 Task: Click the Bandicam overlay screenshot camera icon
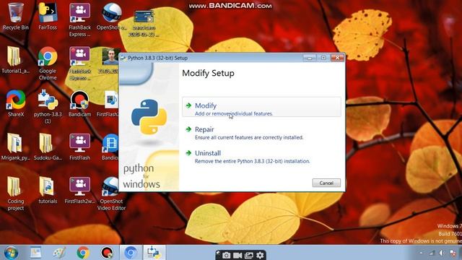[x=226, y=255]
